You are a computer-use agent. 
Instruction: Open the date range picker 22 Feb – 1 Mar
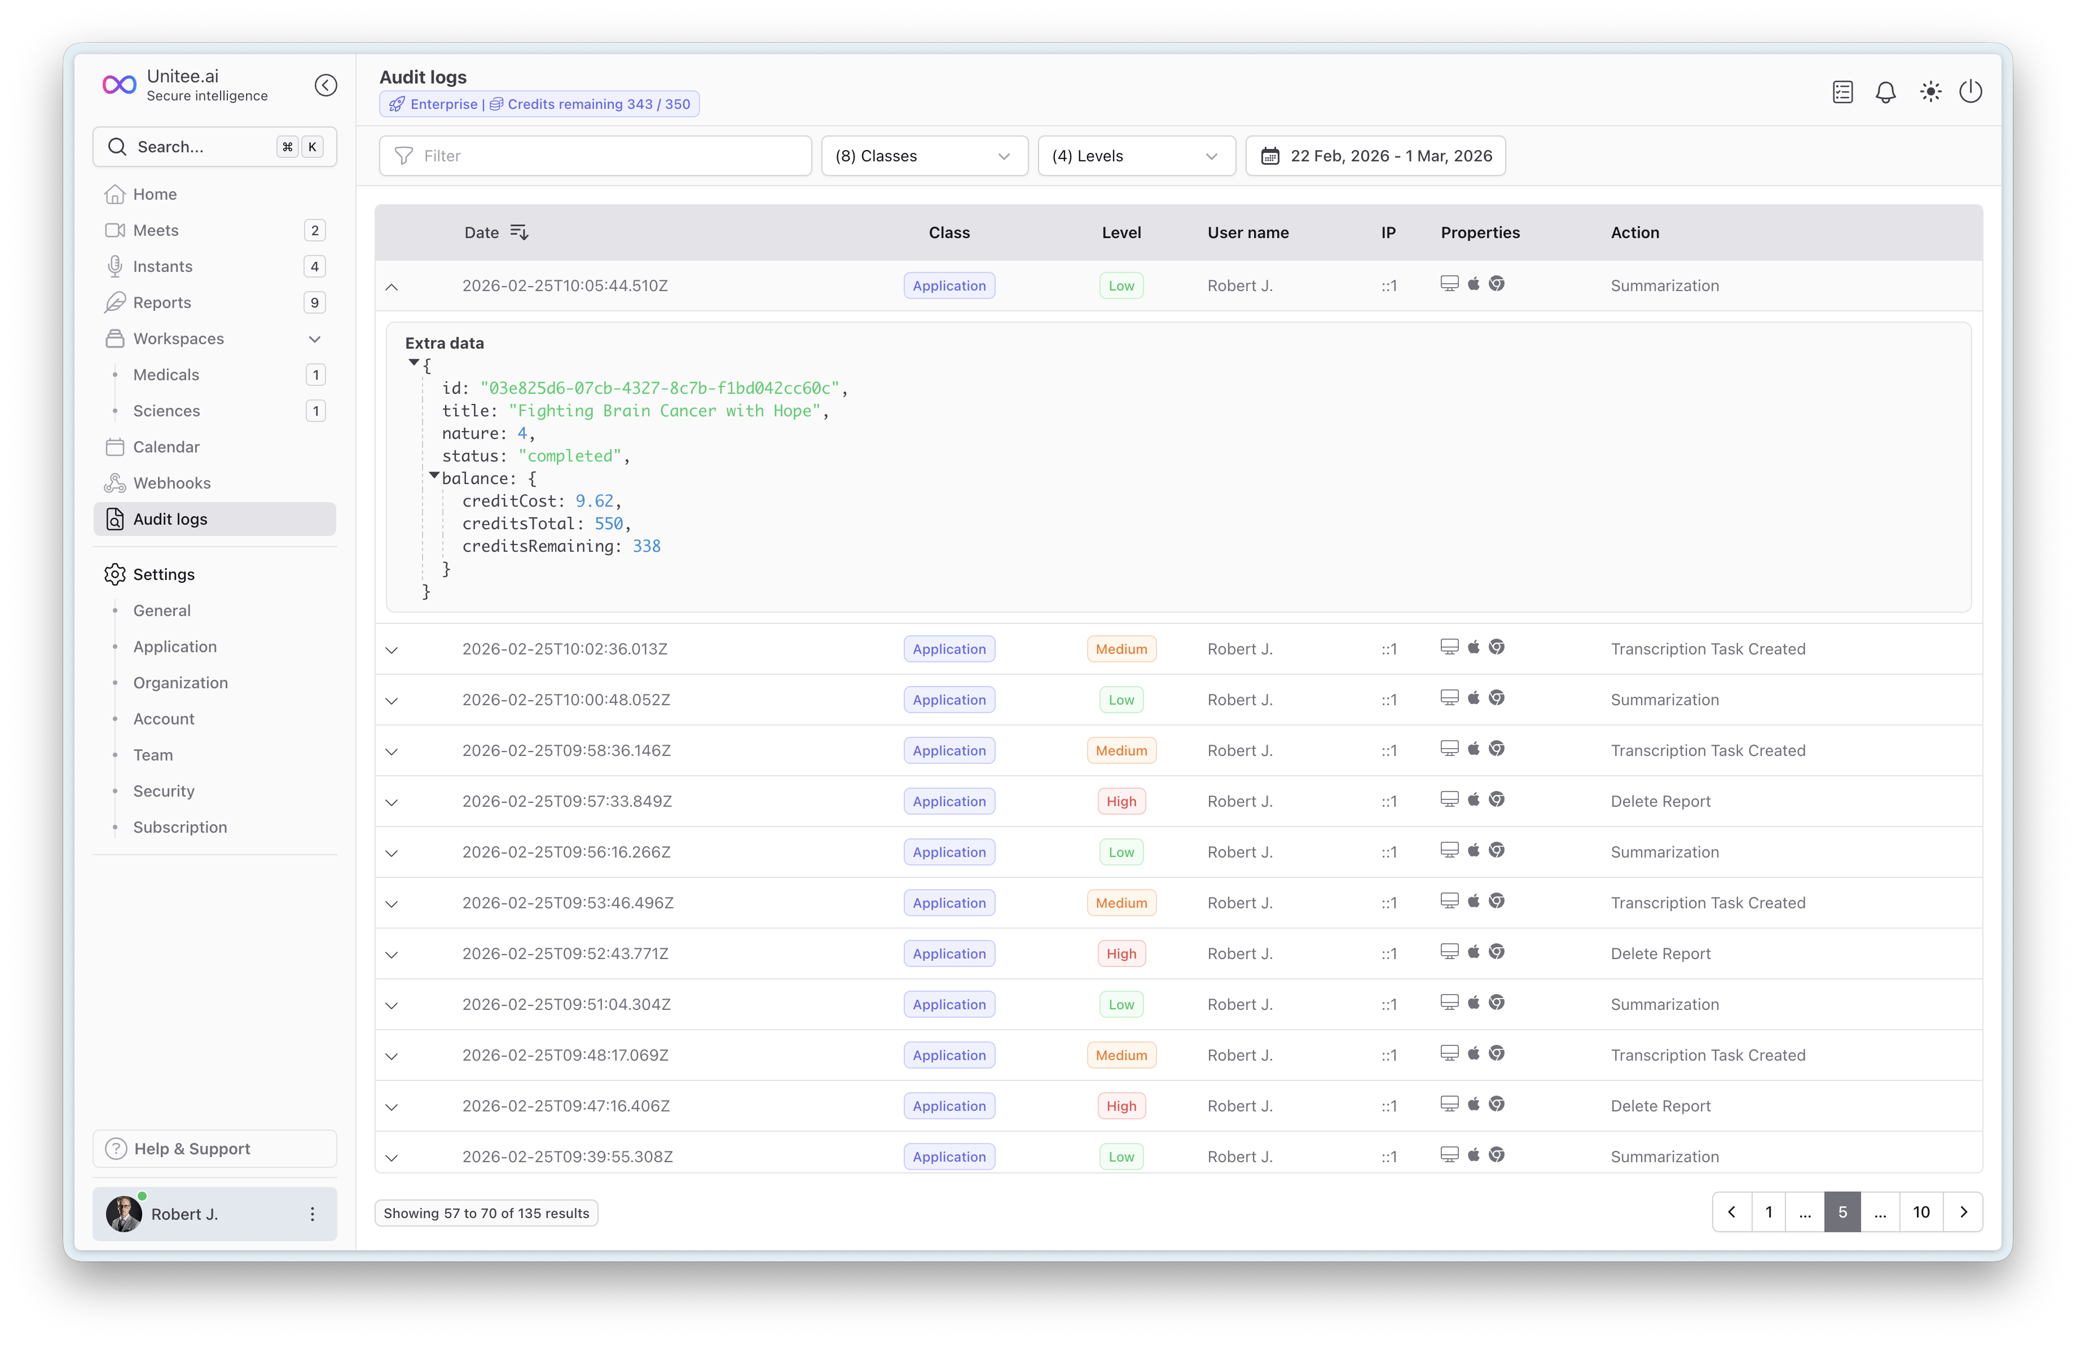[x=1375, y=155]
